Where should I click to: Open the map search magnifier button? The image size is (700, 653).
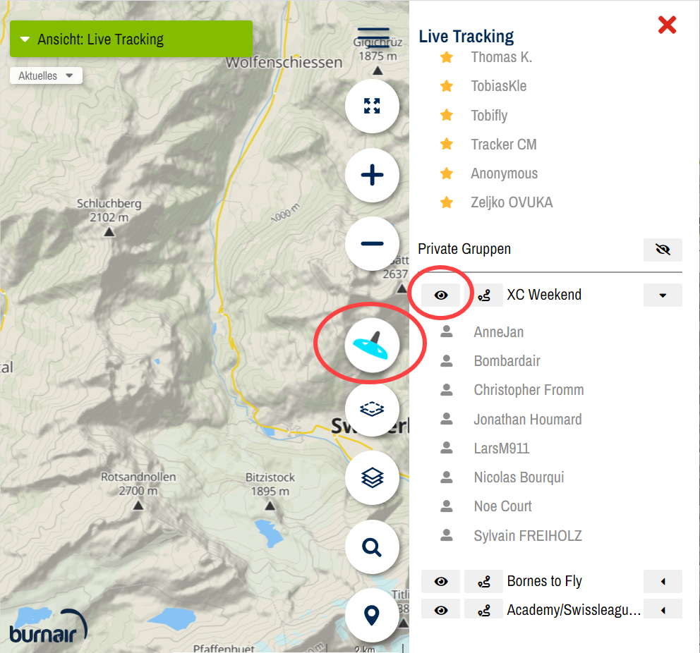(372, 547)
